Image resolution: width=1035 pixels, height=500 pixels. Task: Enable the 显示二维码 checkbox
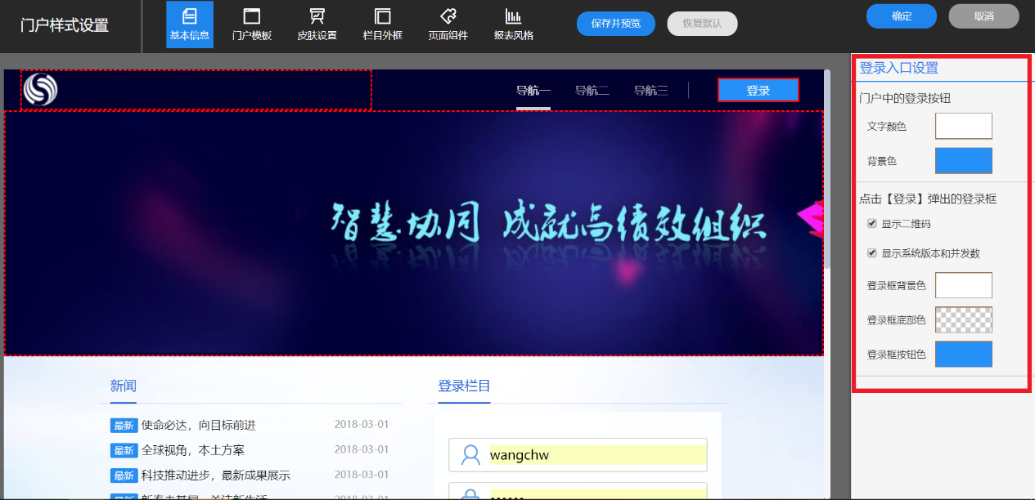click(x=871, y=223)
